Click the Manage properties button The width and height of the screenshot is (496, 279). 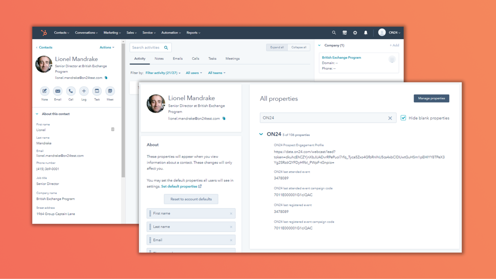(x=431, y=98)
